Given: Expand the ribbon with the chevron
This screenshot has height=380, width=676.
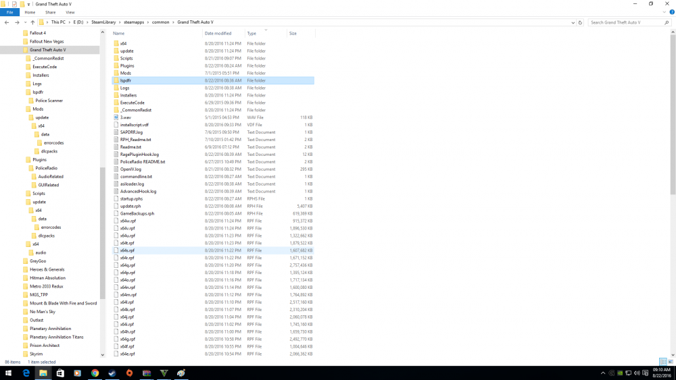Looking at the screenshot, I should 665,12.
